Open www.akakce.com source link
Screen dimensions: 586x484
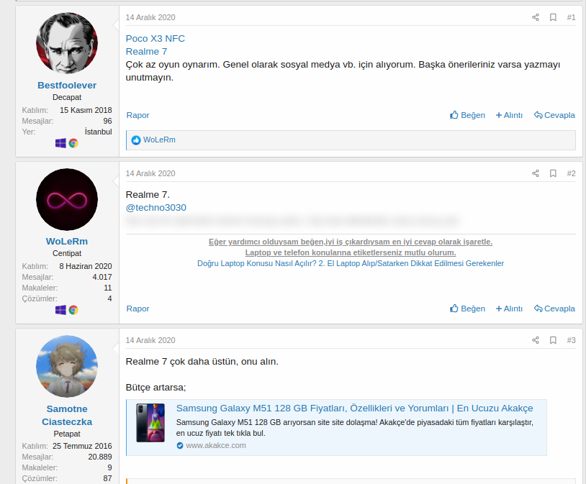(x=216, y=445)
